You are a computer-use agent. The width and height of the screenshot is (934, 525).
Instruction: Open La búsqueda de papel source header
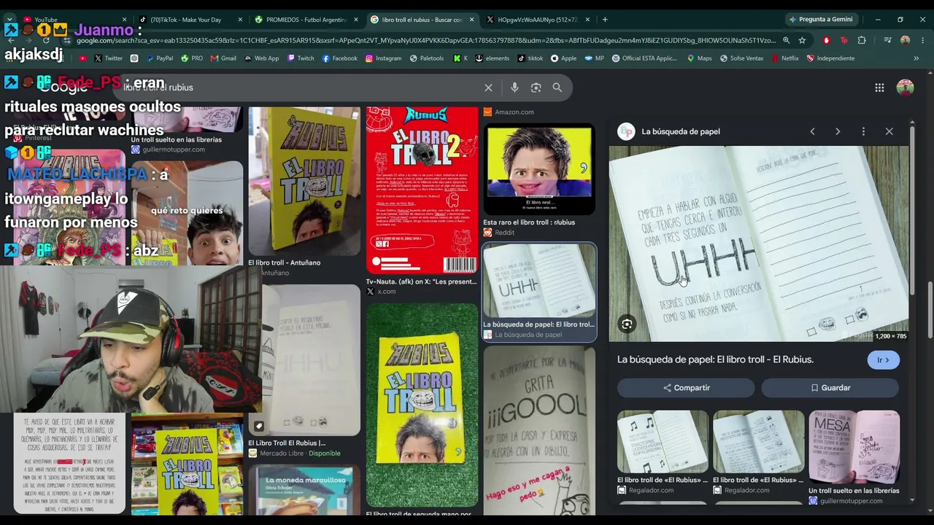(671, 131)
